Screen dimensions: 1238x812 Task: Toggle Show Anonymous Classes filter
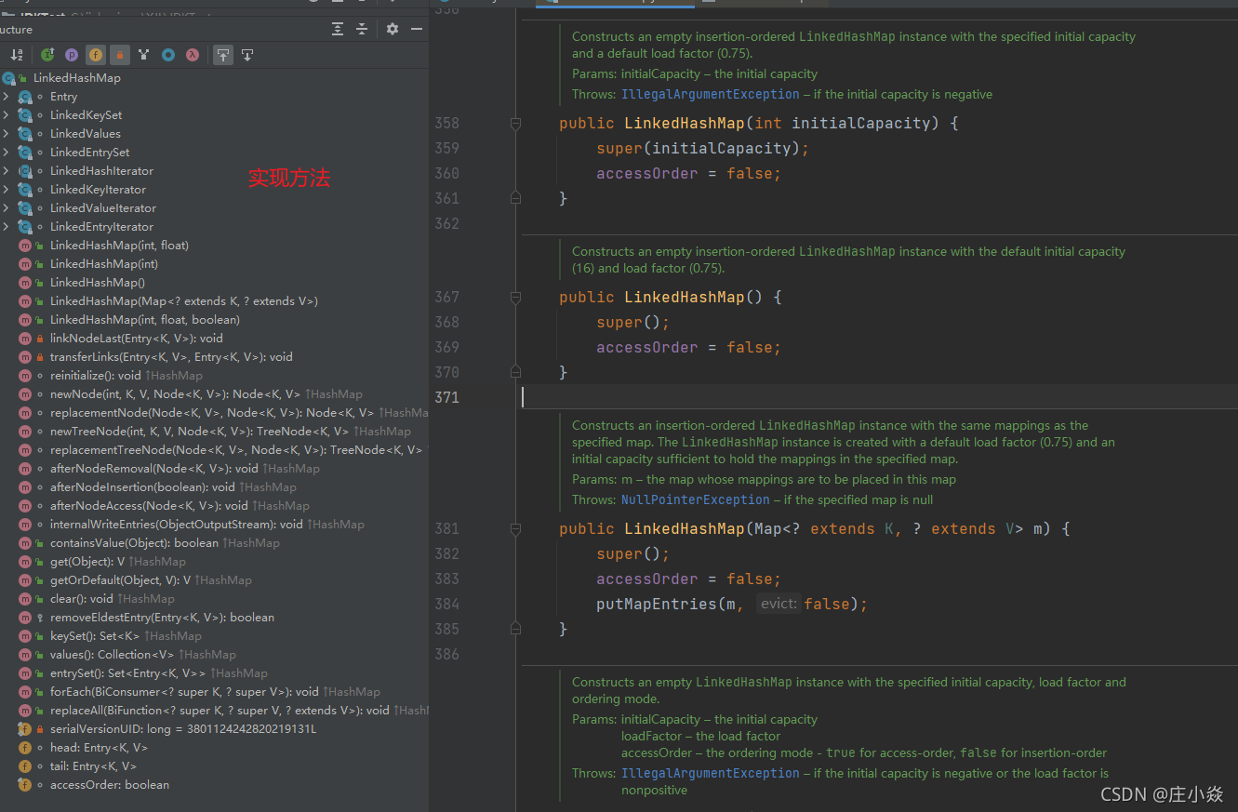pyautogui.click(x=168, y=55)
